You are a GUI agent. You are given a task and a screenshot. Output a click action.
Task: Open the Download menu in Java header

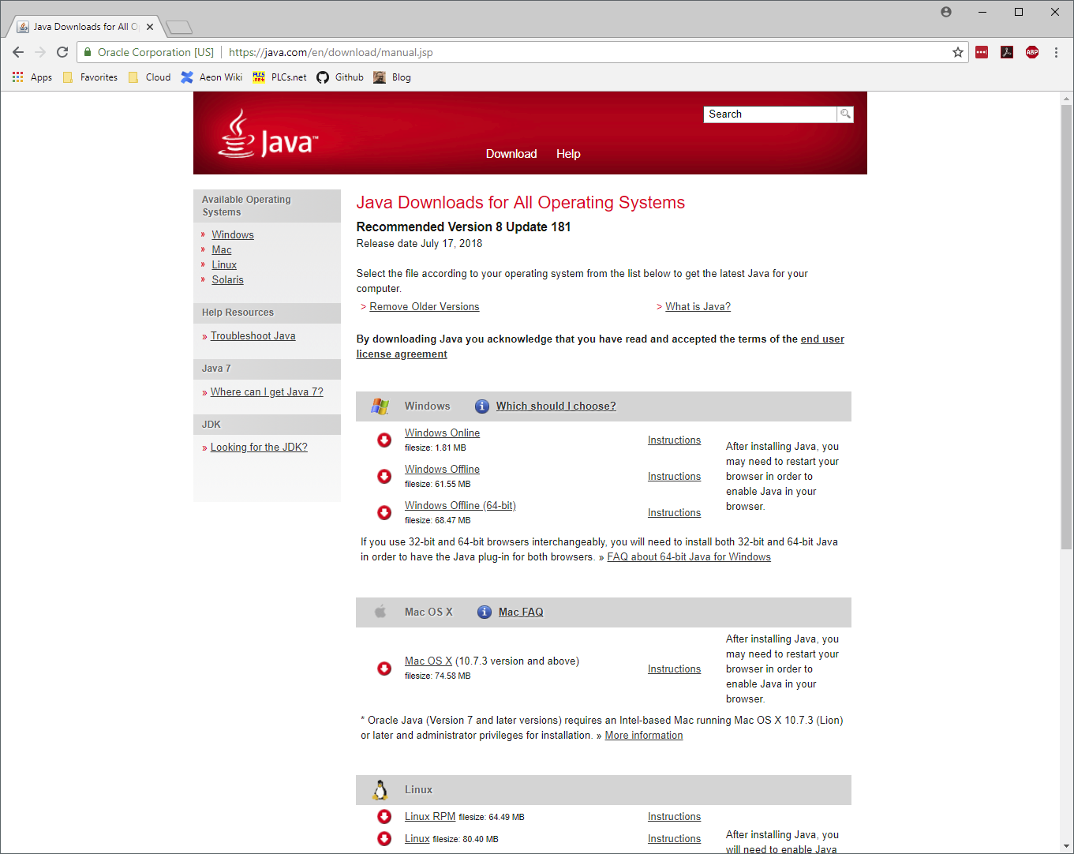[x=511, y=154]
